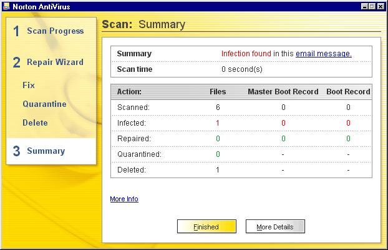Open the email message link
The image size is (388, 250).
point(323,54)
